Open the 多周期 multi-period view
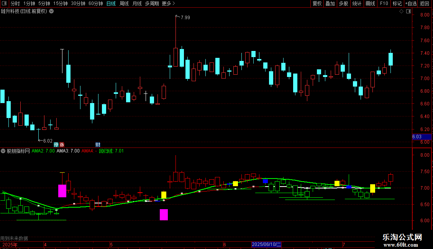Screen dimensions: 433x249 click(152, 3)
